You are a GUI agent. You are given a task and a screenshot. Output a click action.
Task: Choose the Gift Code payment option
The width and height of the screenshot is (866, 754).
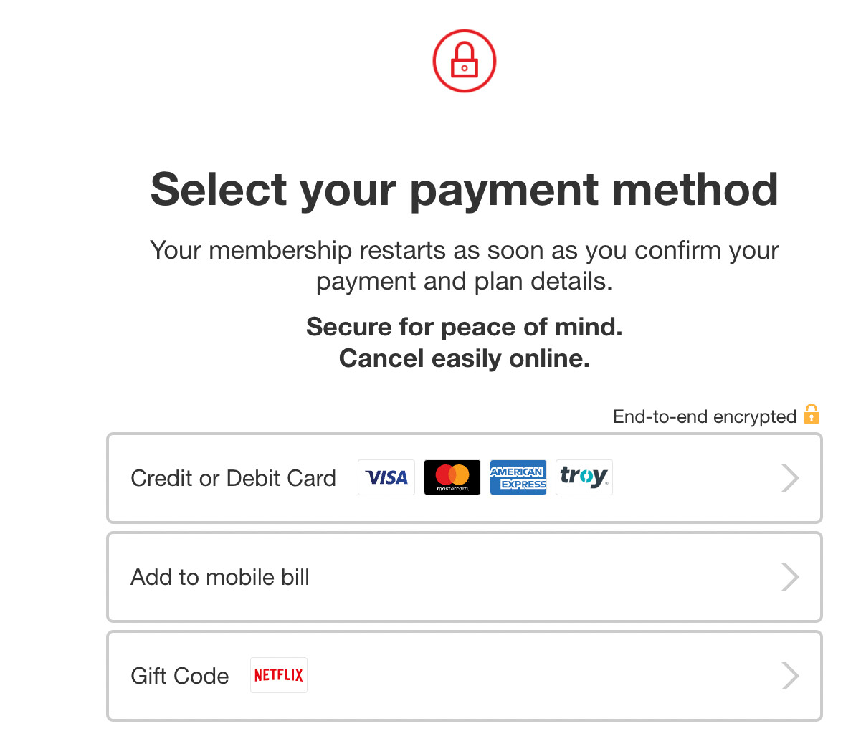465,676
